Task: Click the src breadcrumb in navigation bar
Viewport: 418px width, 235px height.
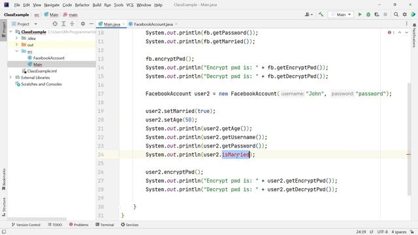Action: [37, 14]
